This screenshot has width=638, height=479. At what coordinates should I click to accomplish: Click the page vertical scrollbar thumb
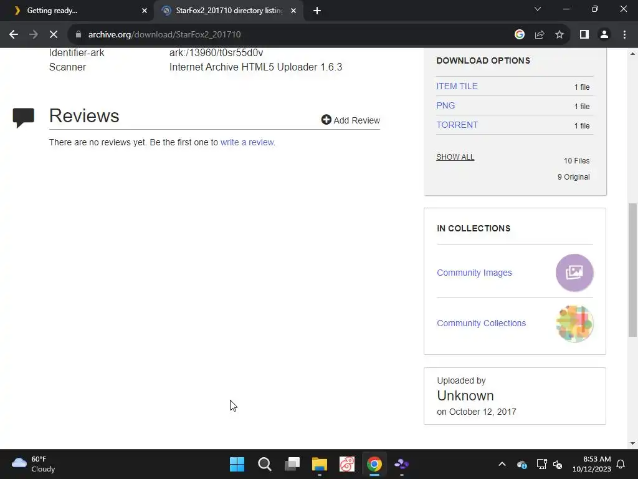[633, 269]
